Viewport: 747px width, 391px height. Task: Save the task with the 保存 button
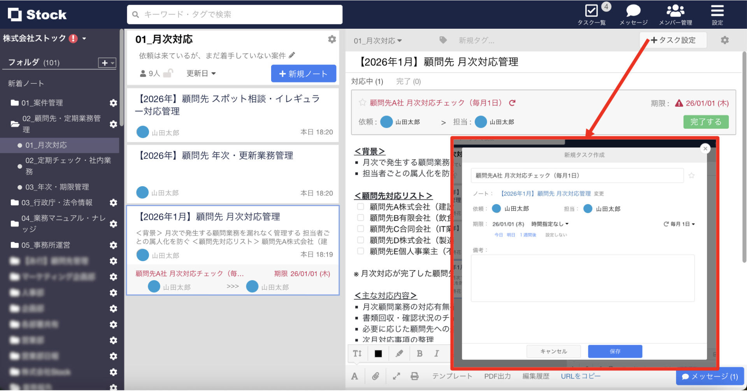(615, 351)
